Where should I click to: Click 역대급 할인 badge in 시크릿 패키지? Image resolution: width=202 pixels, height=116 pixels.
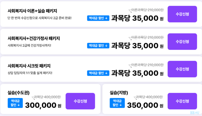pyautogui.click(x=98, y=73)
